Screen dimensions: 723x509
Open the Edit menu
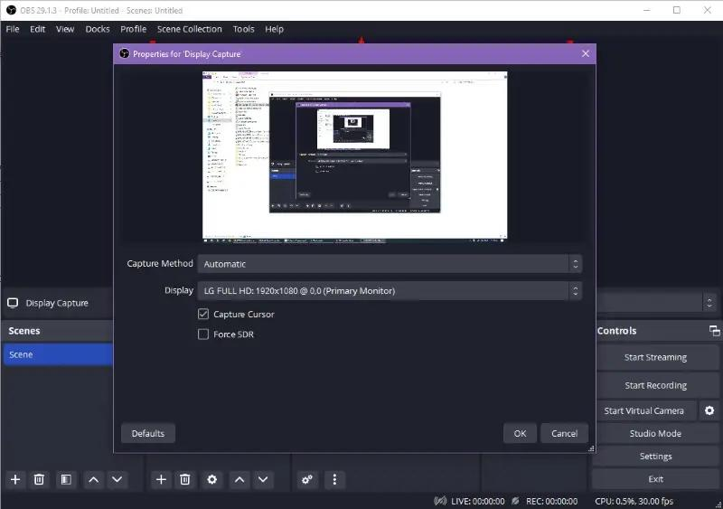[37, 29]
